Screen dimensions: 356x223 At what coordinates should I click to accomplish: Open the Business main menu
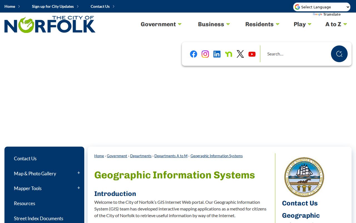click(x=214, y=24)
